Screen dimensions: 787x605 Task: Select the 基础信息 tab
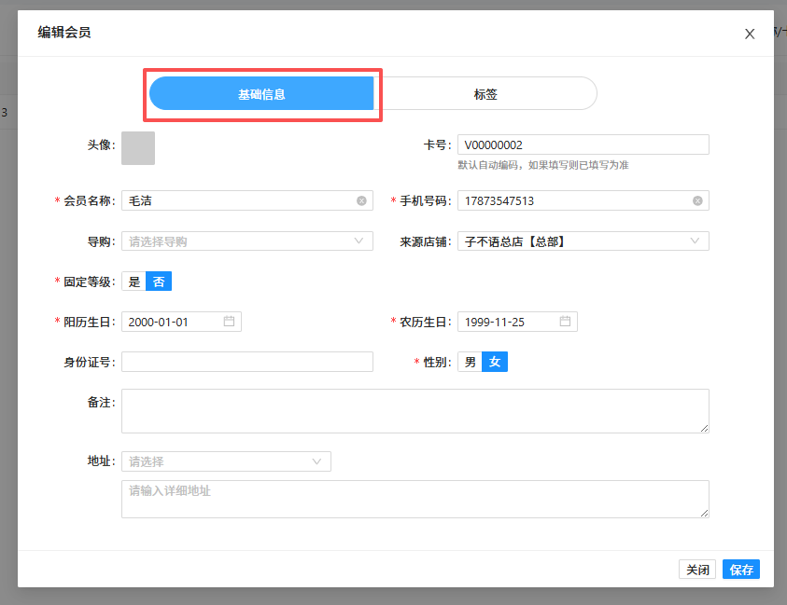tap(261, 94)
